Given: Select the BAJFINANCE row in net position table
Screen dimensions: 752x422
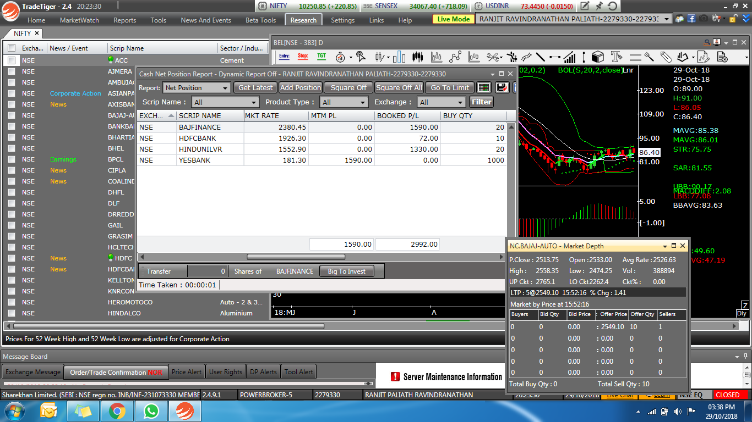Looking at the screenshot, I should click(321, 127).
